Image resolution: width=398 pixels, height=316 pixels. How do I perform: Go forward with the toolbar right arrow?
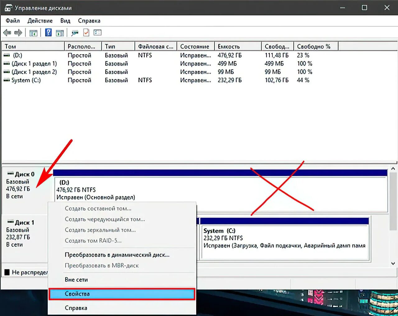[18, 33]
